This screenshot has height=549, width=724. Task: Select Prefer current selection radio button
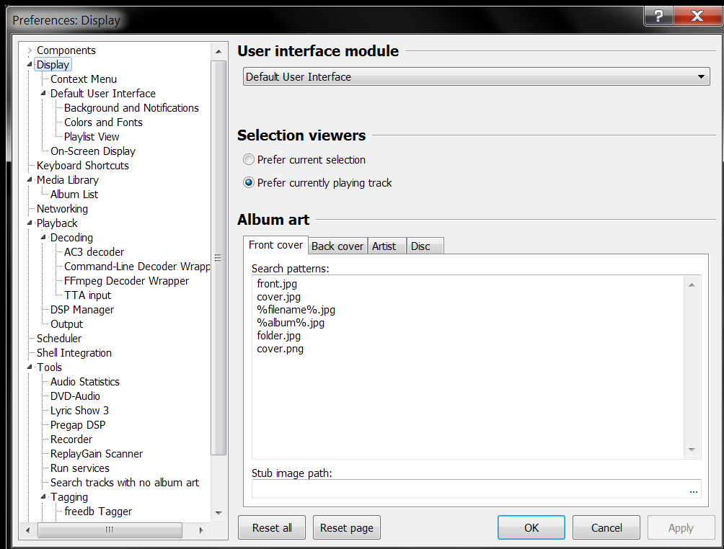click(x=249, y=160)
